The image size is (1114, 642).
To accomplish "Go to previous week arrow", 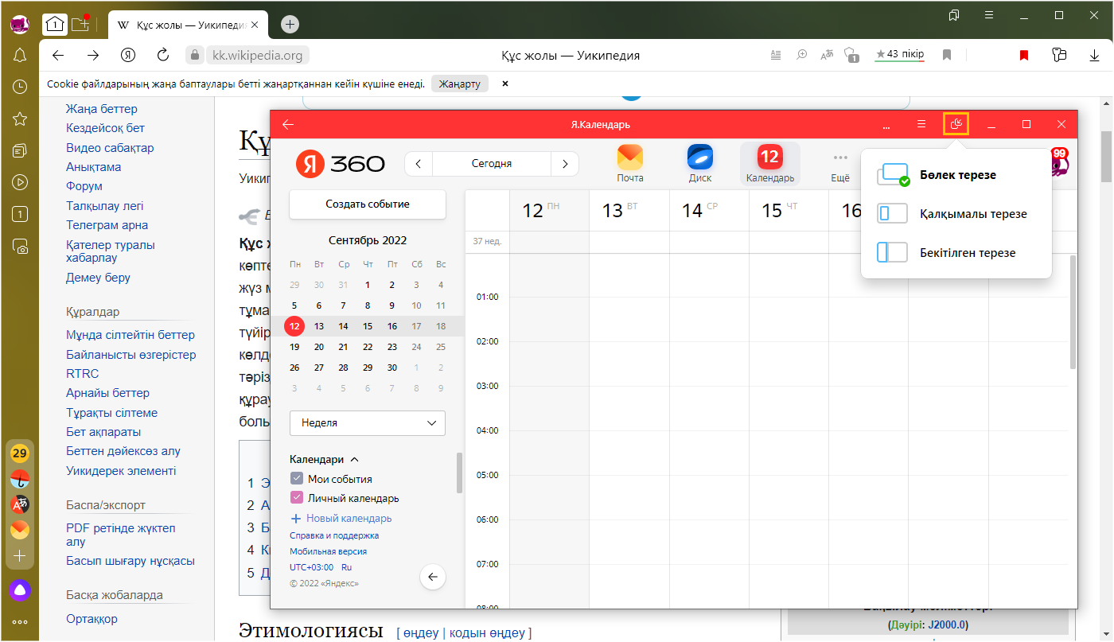I will (x=419, y=164).
